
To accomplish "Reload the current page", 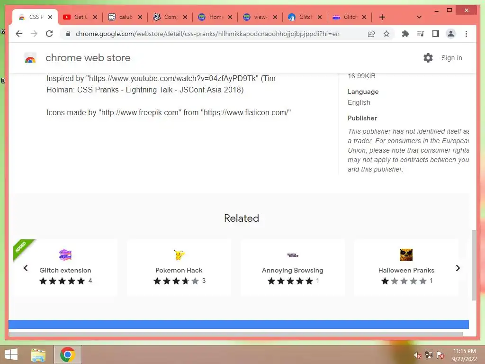I will coord(49,34).
